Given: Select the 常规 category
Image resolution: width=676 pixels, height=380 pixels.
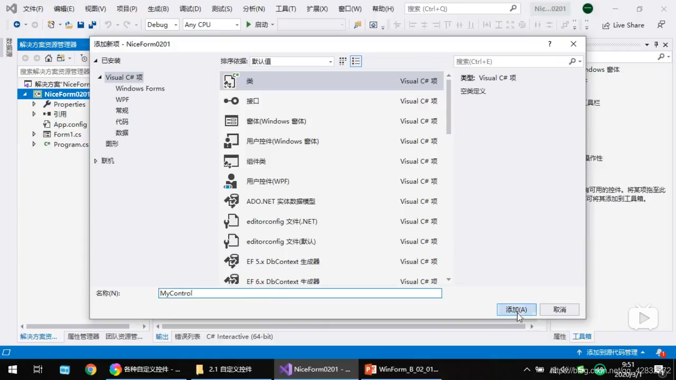Looking at the screenshot, I should click(122, 110).
